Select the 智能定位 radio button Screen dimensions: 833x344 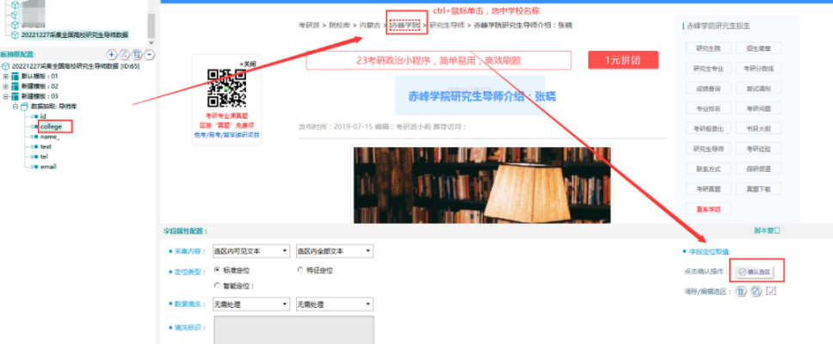coord(216,286)
